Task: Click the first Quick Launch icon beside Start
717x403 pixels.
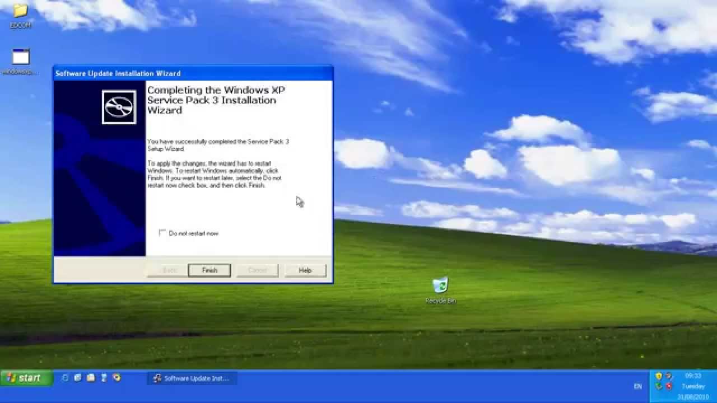Action: [x=65, y=378]
